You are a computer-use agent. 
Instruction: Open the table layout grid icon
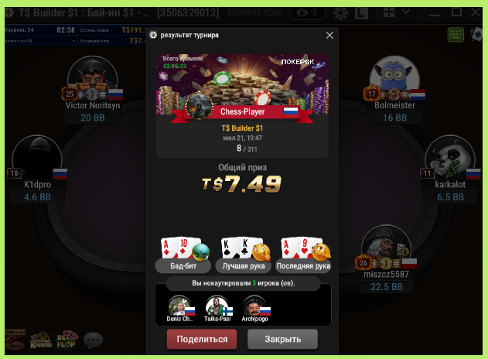389,12
